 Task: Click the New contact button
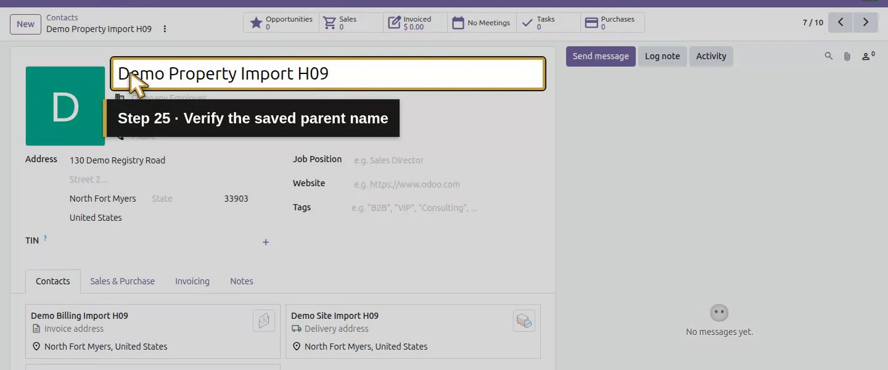pos(25,24)
